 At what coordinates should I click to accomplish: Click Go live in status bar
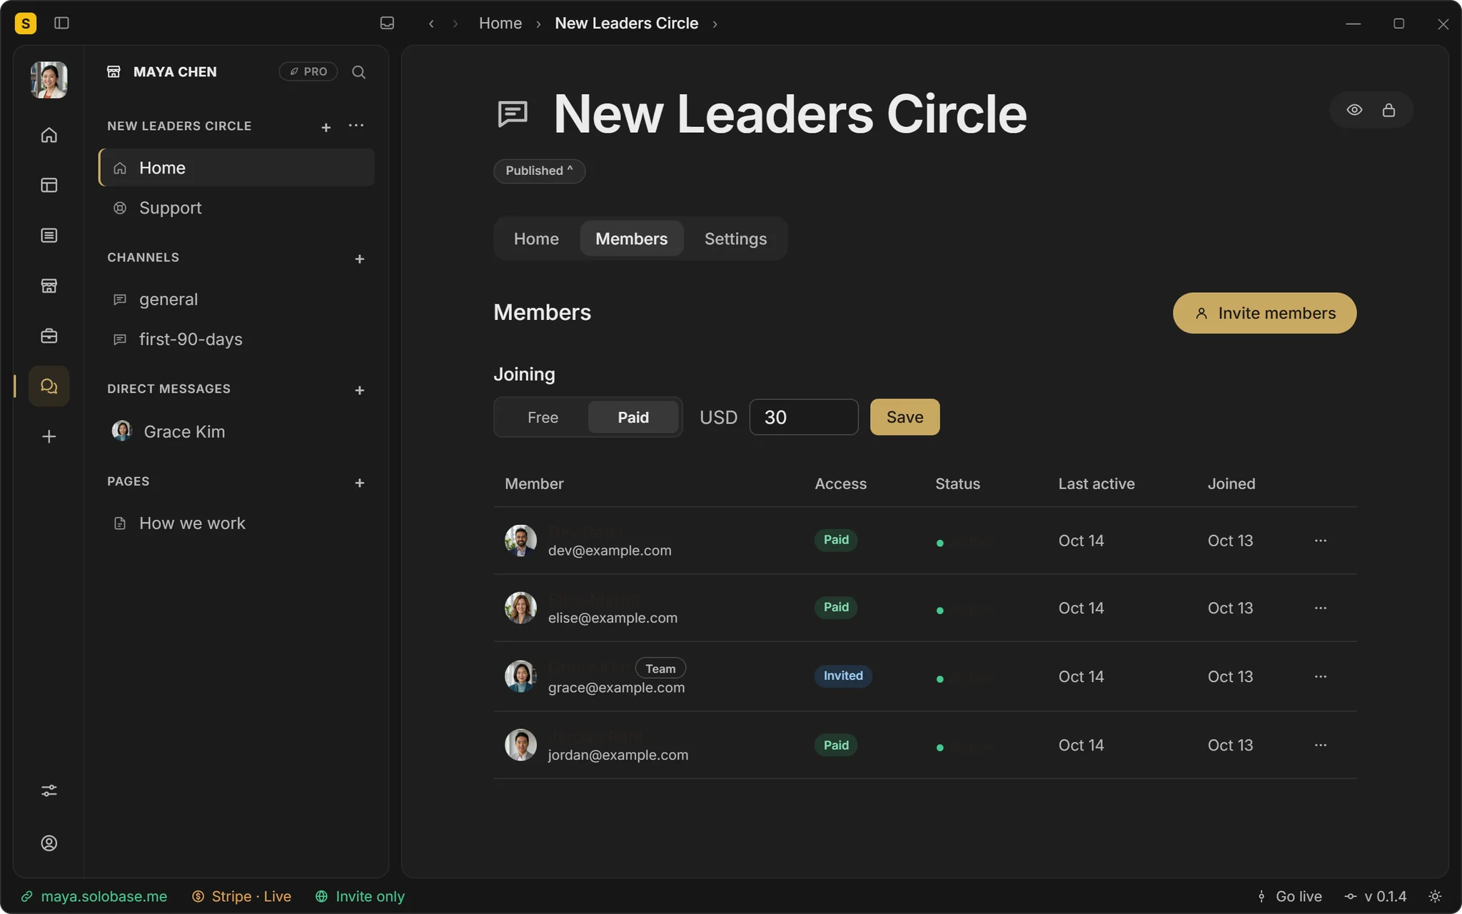coord(1289,896)
